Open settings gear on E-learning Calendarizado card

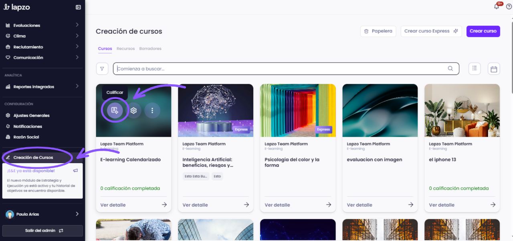(134, 110)
